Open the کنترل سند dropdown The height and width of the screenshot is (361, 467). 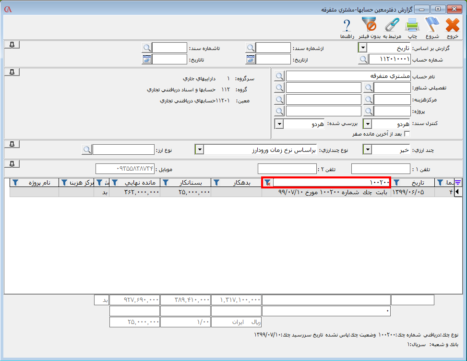point(367,124)
